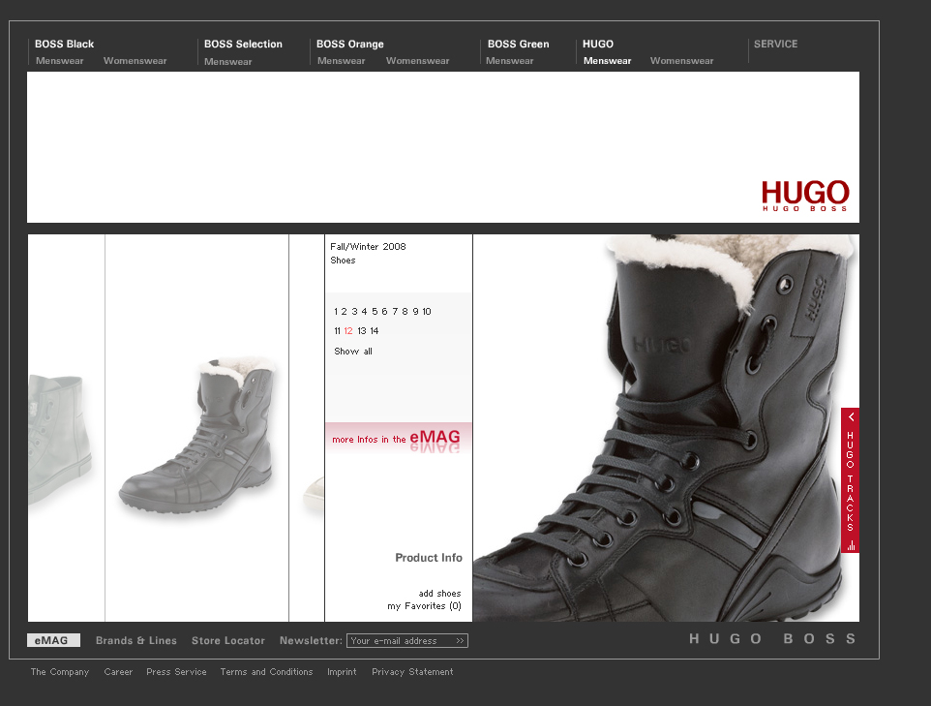This screenshot has height=706, width=931.
Task: Open Career link
Action: [118, 671]
